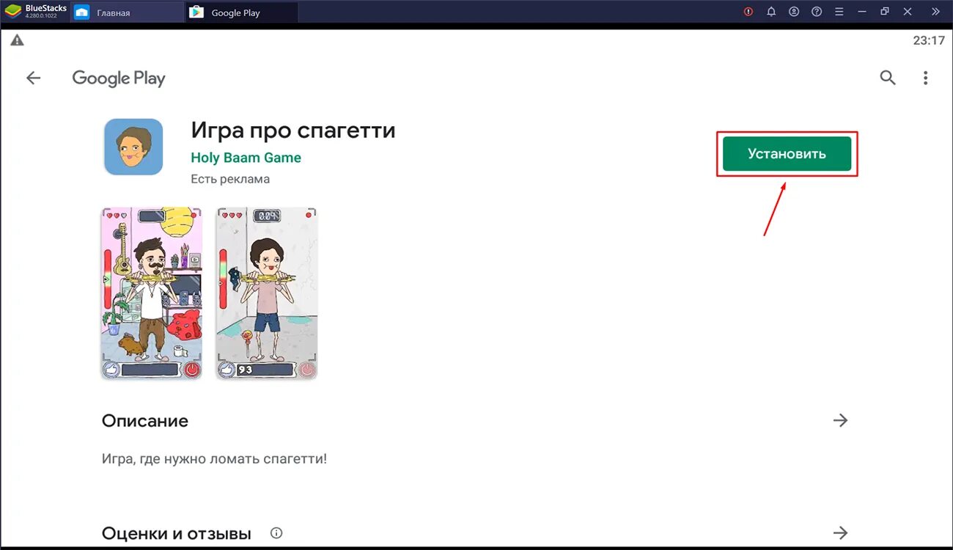This screenshot has width=953, height=550.
Task: Open first screenshot with mustached man
Action: [x=152, y=293]
